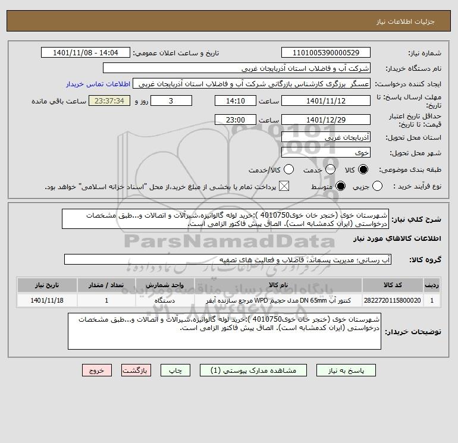This screenshot has width=458, height=443.
Task: Click the بازگشت back button
Action: pos(136,370)
